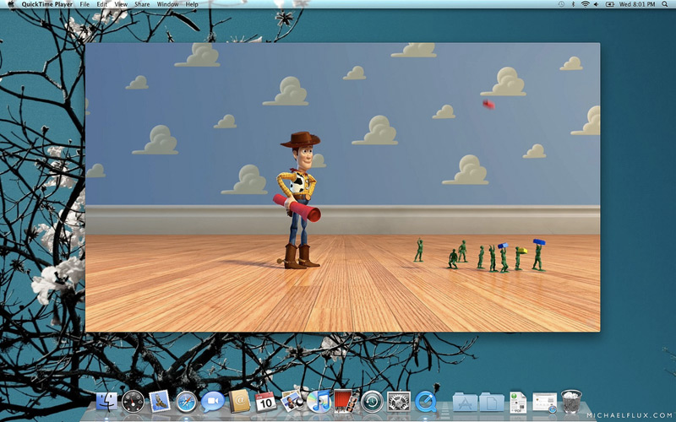Open Photo Booth in the Dock
This screenshot has height=422, width=676.
tap(346, 401)
